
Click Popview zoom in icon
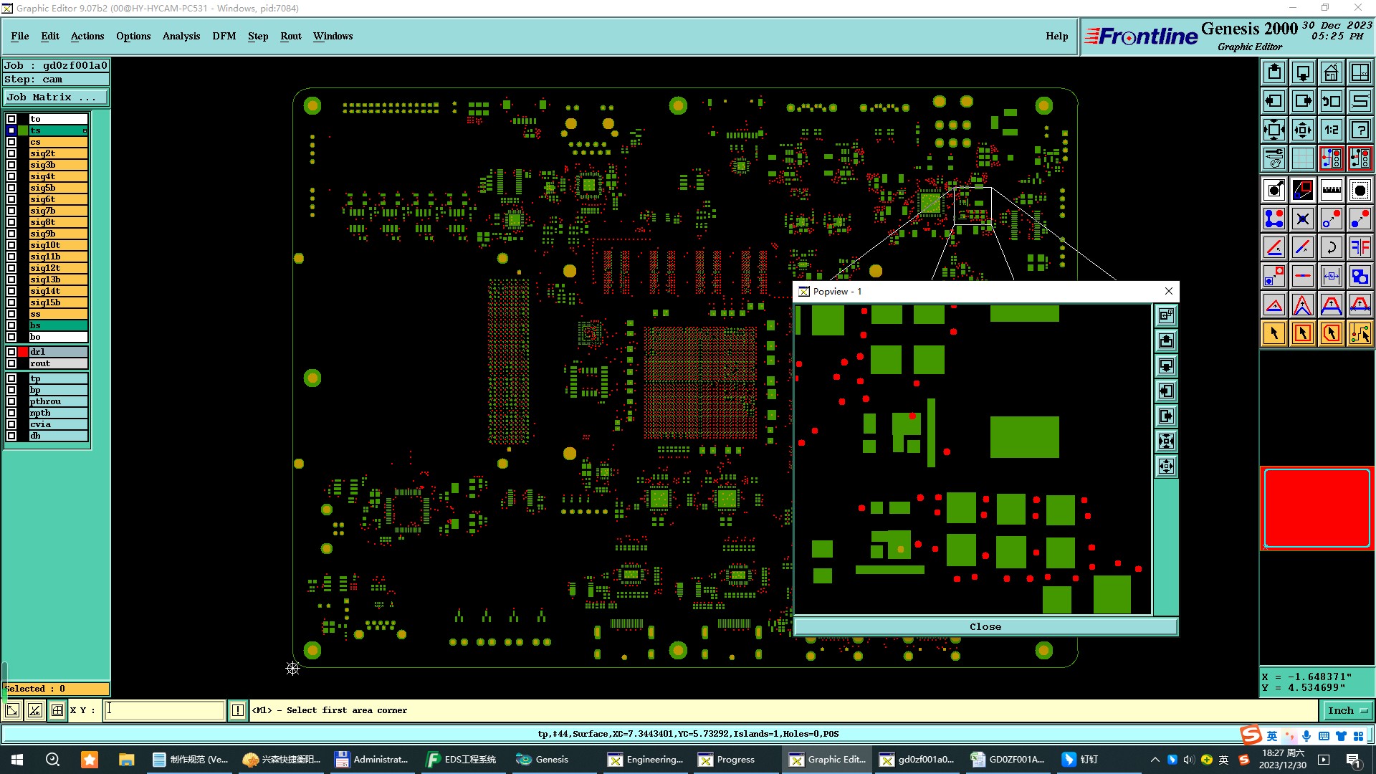point(1166,441)
